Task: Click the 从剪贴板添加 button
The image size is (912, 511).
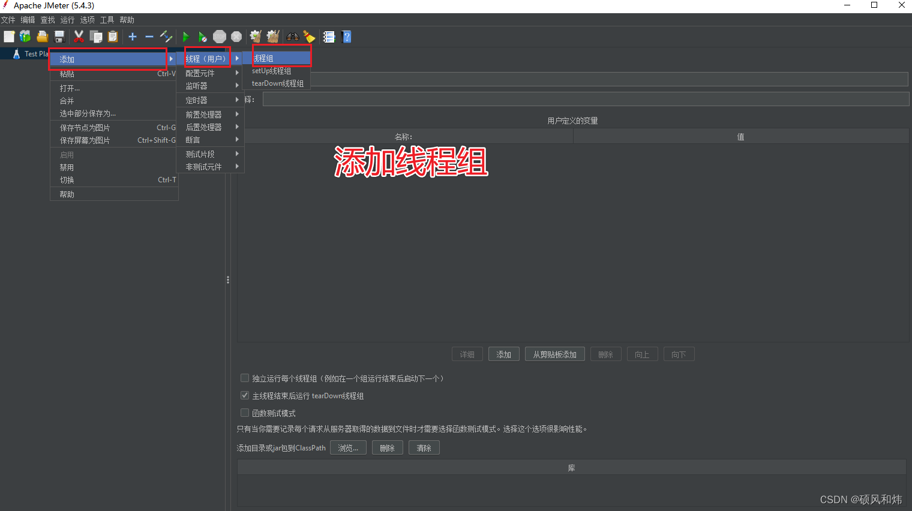Action: pos(555,354)
